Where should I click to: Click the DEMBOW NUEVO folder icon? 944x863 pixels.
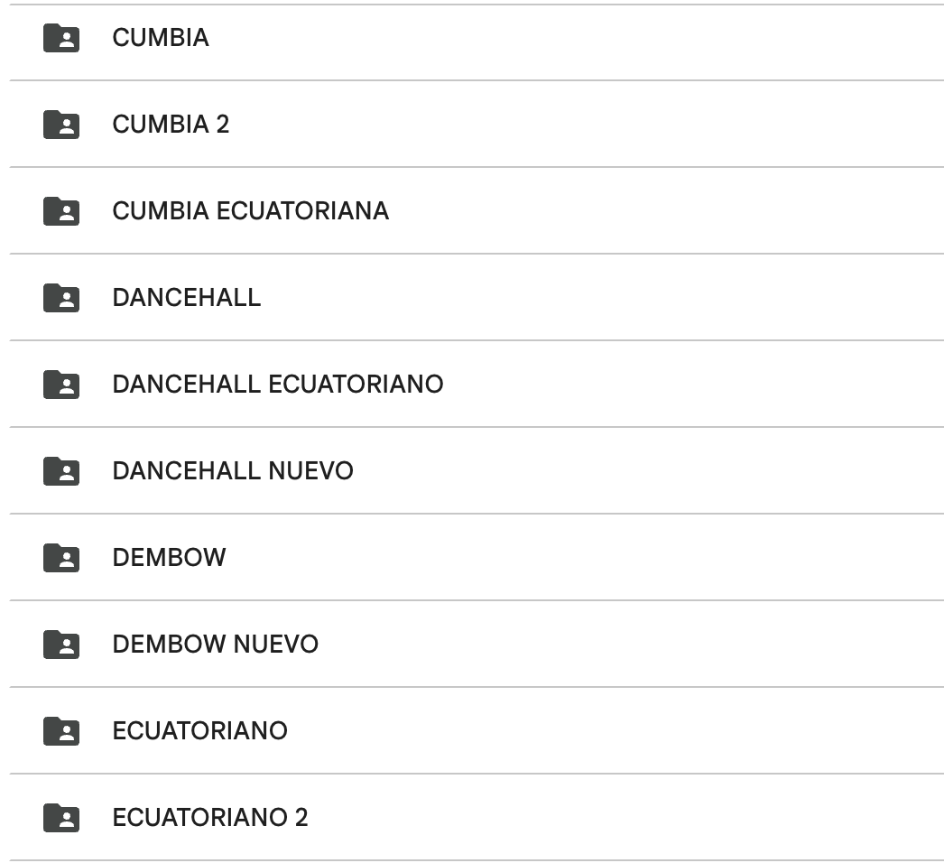click(x=61, y=645)
